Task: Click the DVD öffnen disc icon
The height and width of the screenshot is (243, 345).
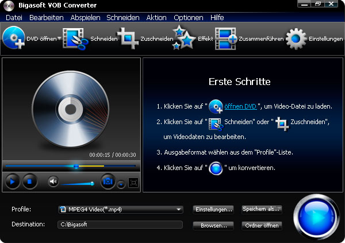Action: tap(14, 38)
